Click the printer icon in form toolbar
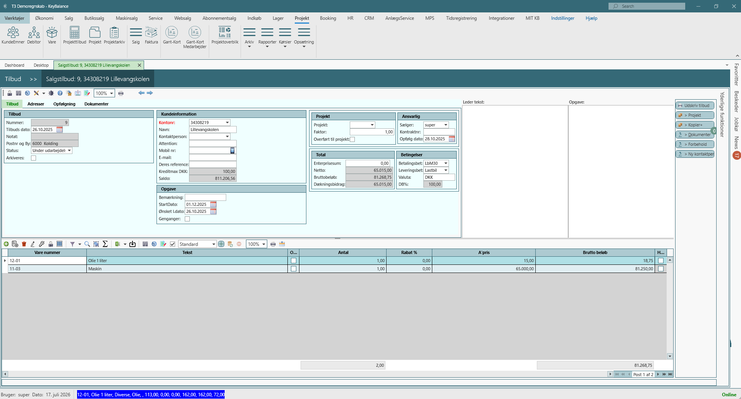Screen dimensions: 741x399 tap(121, 93)
